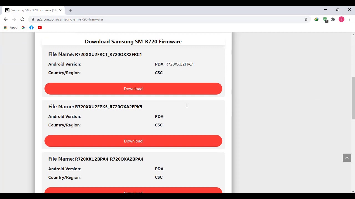Open the Chrome three-dot menu
This screenshot has width=355, height=199.
click(x=350, y=19)
